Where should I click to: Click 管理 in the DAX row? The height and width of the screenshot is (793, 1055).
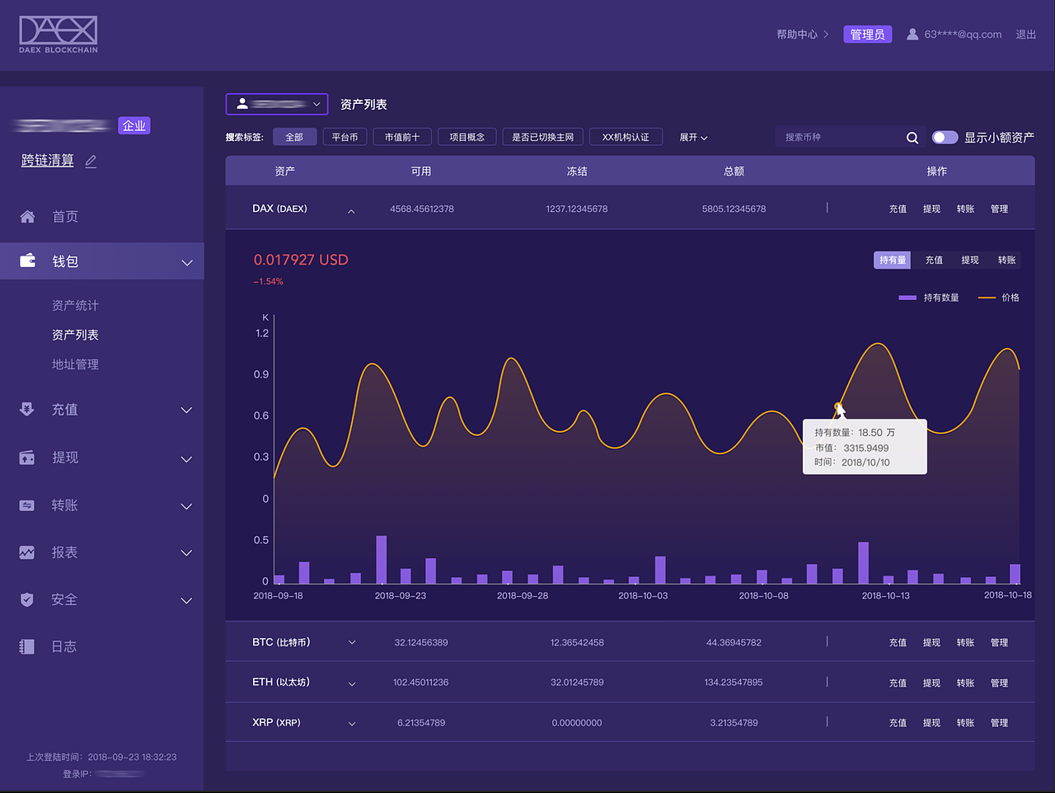click(x=999, y=209)
